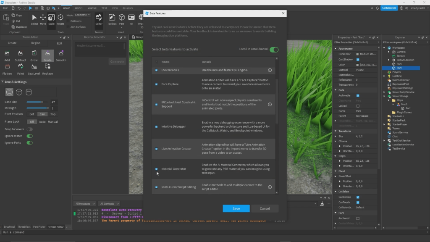
Task: Open the MODEL ribbon tab
Action: coord(79,8)
